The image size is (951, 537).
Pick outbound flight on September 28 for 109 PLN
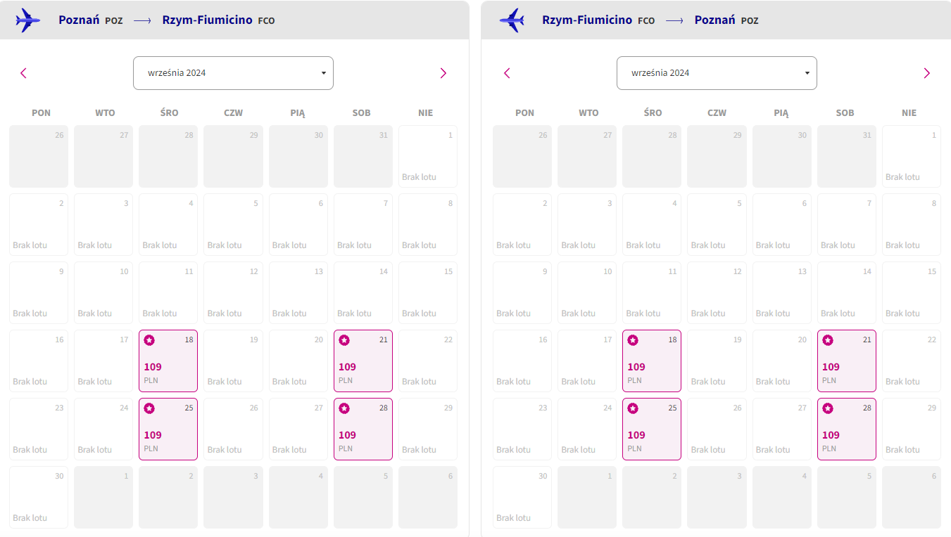[x=363, y=429]
